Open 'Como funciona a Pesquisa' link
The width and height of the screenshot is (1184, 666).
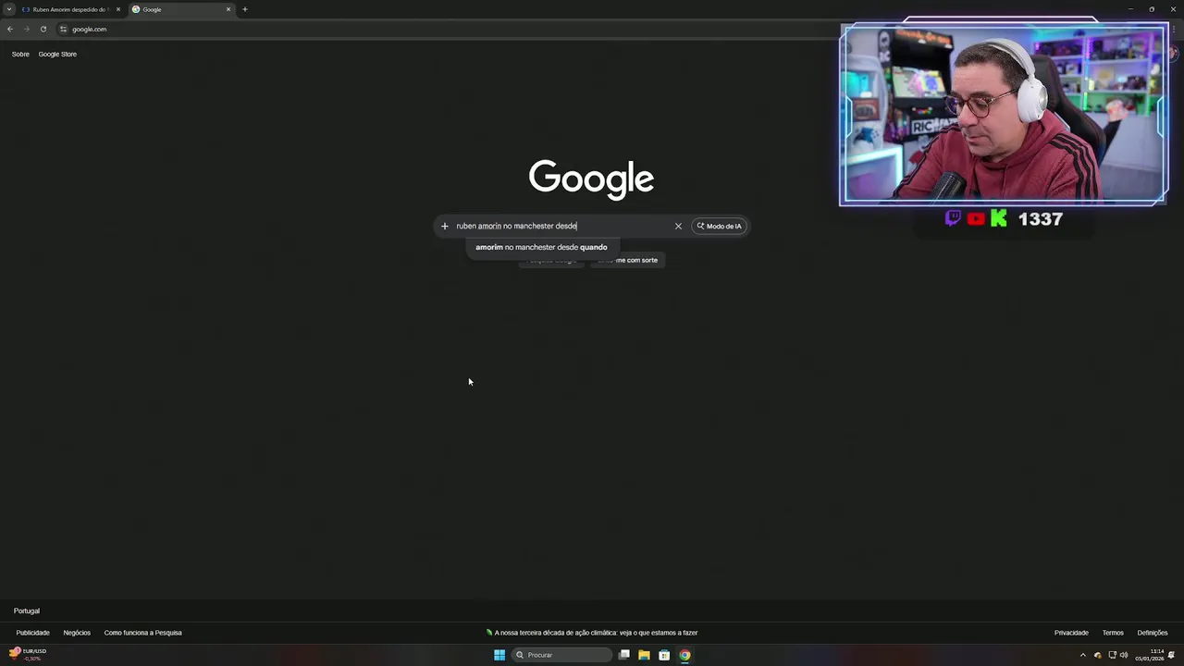(x=142, y=633)
